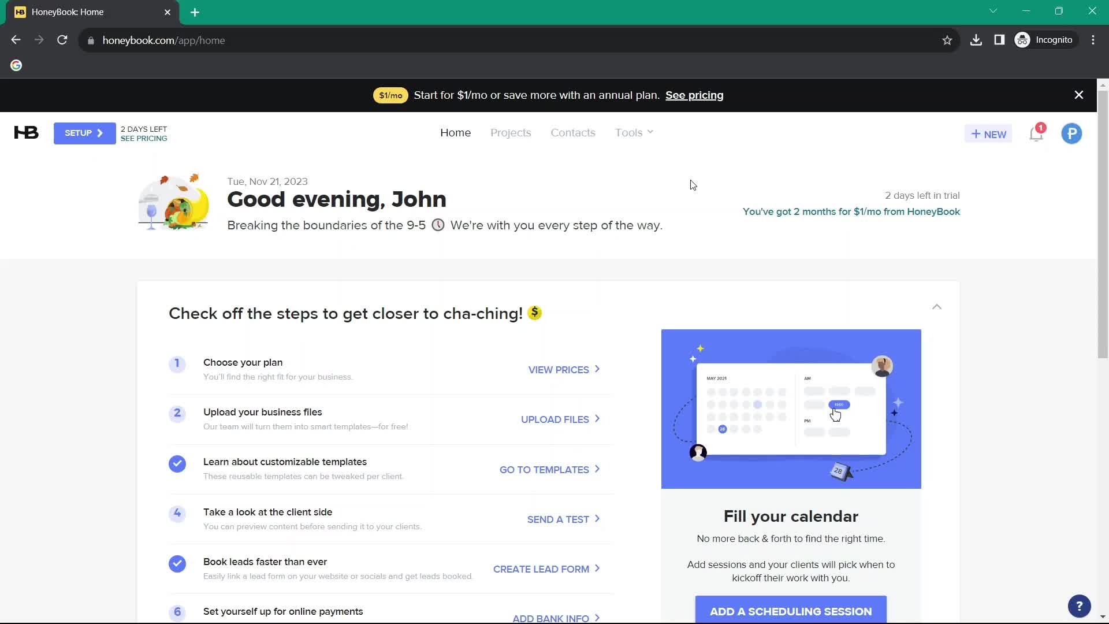Click the Google bookmark icon
The image size is (1109, 624).
coord(16,65)
